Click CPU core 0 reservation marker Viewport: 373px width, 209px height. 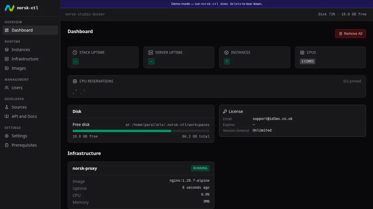tap(73, 93)
